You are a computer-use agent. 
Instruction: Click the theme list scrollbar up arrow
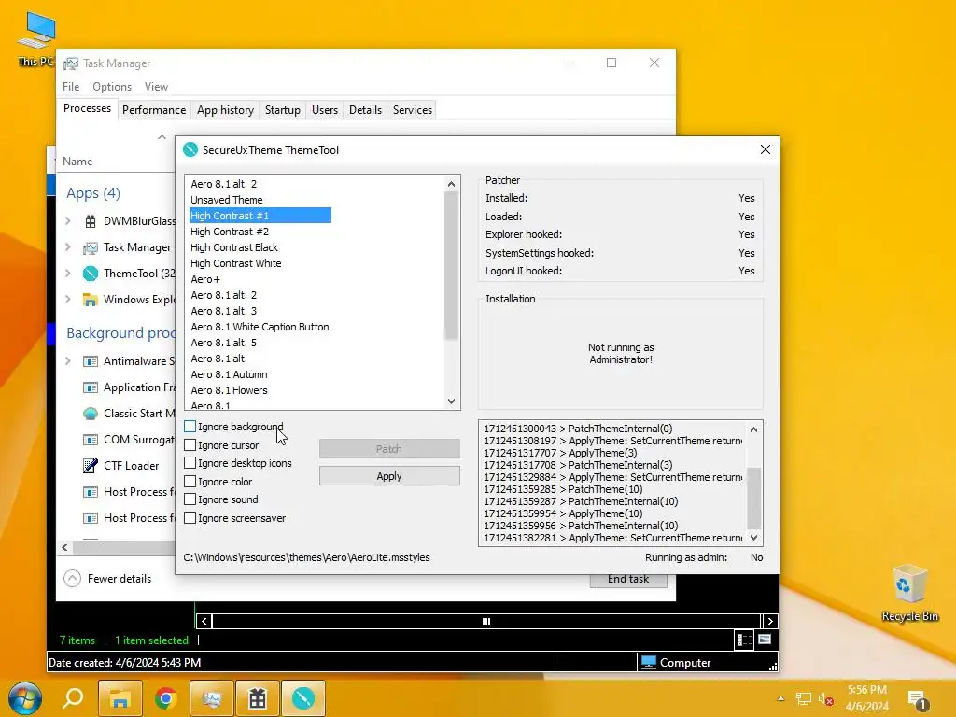(451, 184)
